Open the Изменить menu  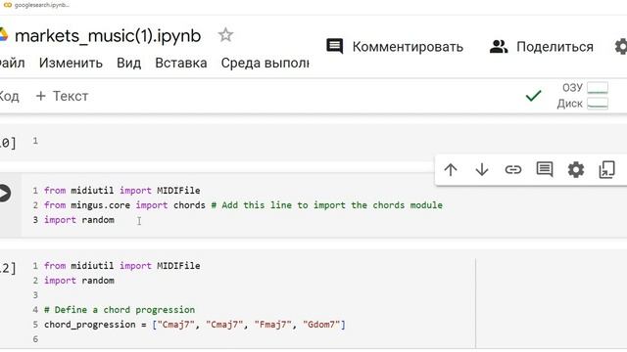[71, 63]
